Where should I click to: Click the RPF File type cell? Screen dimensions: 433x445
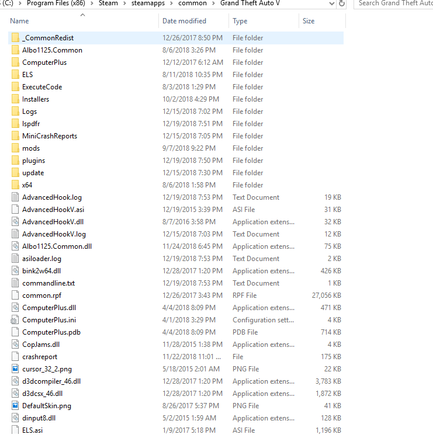(x=244, y=295)
